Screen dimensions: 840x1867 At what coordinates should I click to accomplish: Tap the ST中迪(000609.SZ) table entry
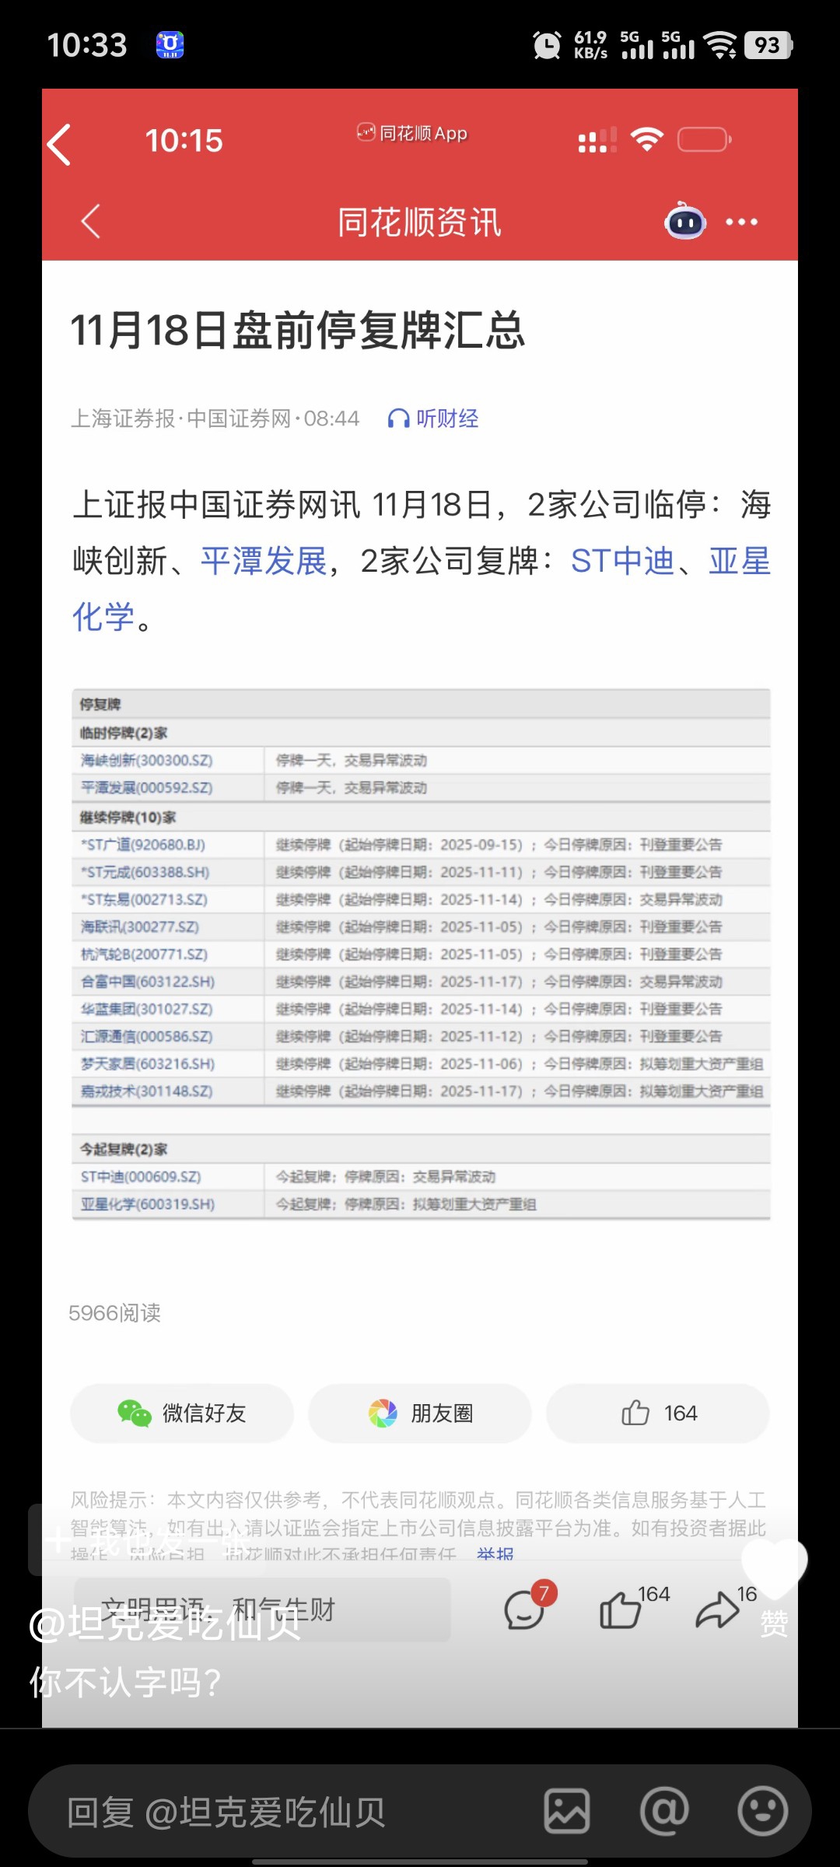(x=141, y=1177)
